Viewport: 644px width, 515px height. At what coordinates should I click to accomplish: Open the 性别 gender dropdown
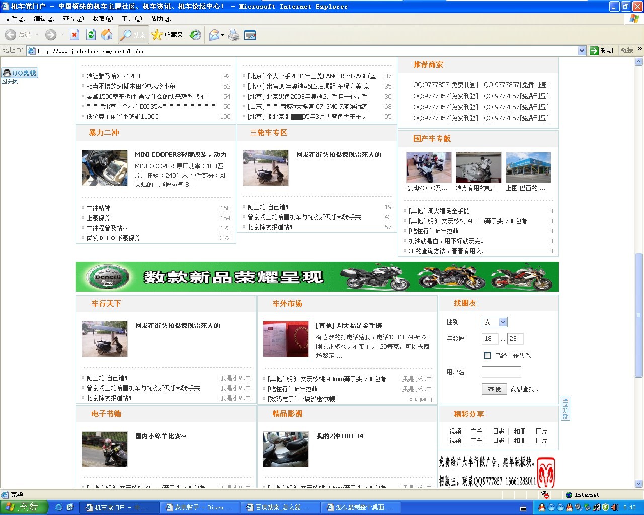495,322
